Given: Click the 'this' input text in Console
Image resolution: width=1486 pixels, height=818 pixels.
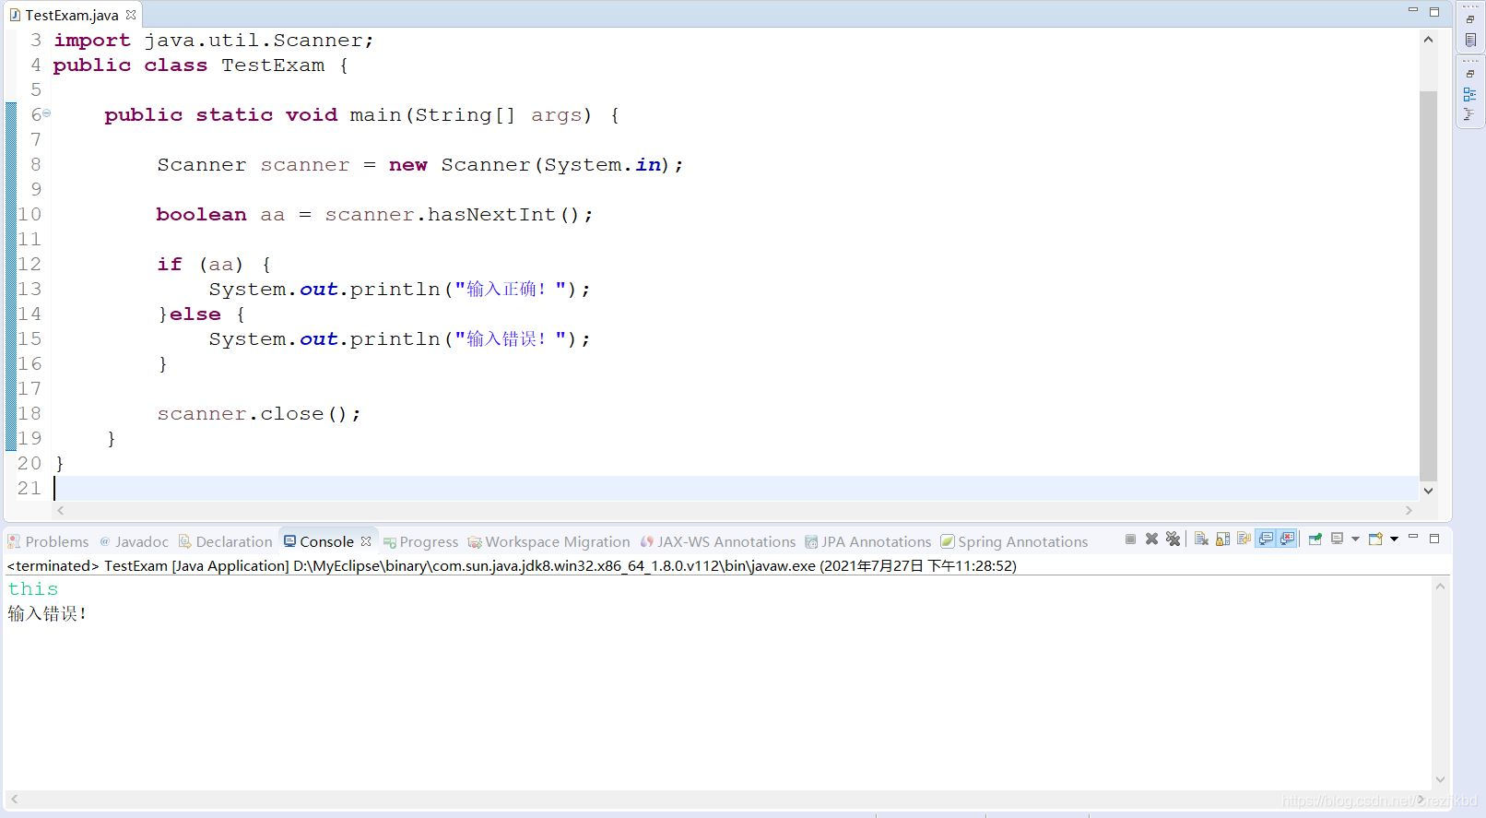Looking at the screenshot, I should (33, 589).
